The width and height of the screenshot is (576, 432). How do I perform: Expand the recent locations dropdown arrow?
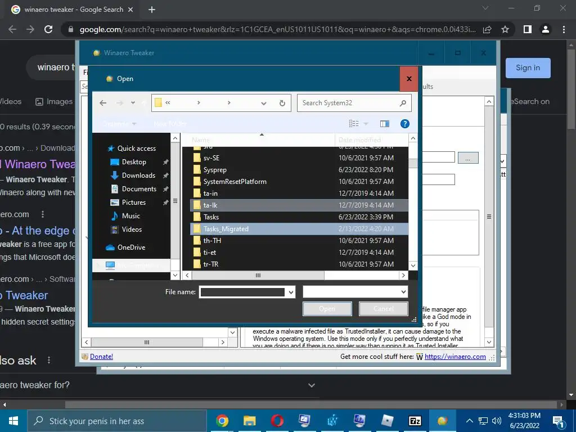click(x=133, y=103)
